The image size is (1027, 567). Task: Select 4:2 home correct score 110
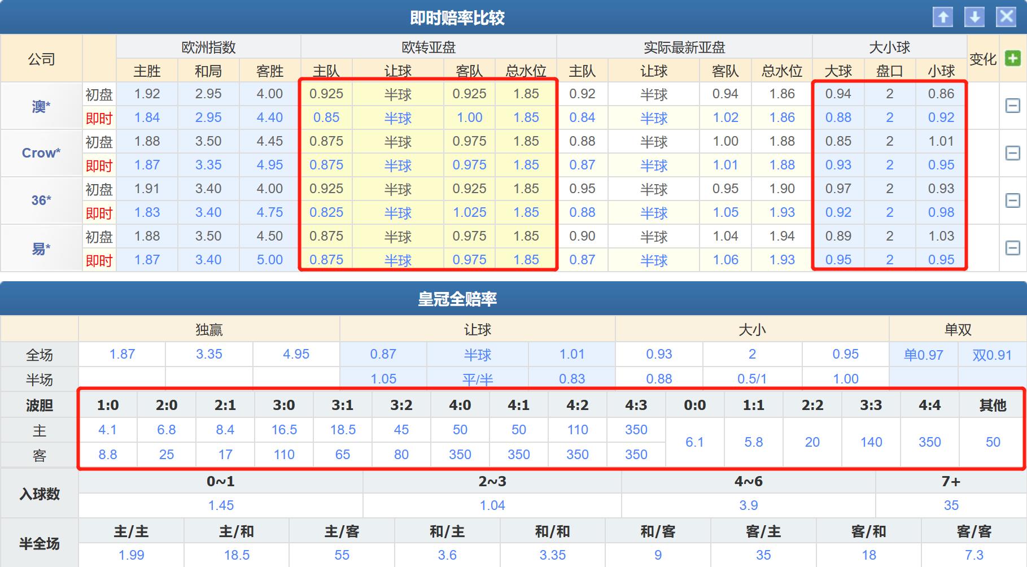578,430
